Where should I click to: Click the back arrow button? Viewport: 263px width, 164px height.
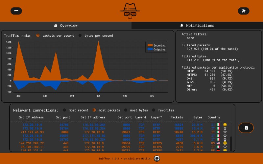tap(16, 11)
